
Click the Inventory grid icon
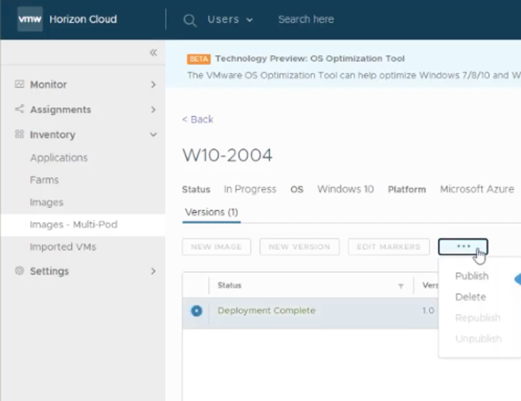19,134
